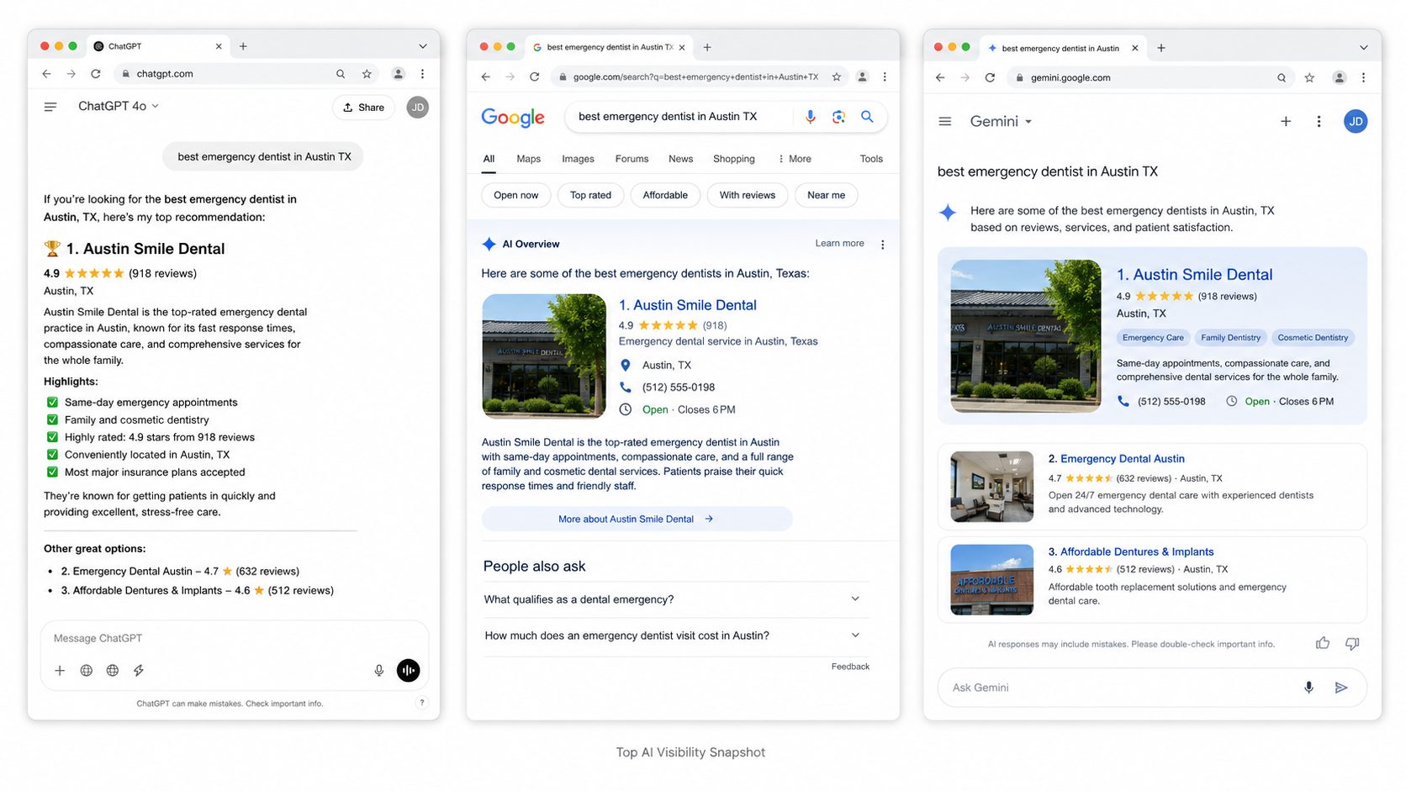Screen dimensions: 1406x791
Task: Give the Gemini response a thumbs up
Action: coord(1323,643)
